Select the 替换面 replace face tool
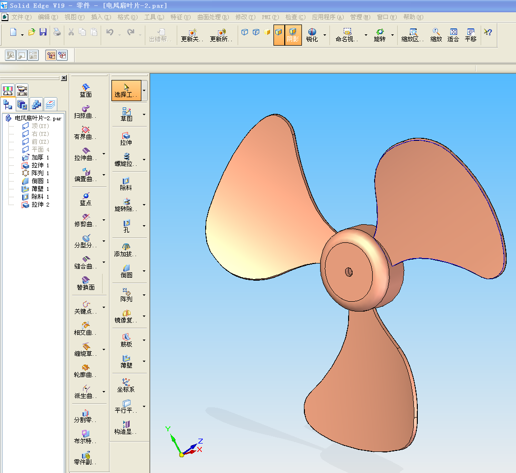The height and width of the screenshot is (473, 516). pos(86,283)
